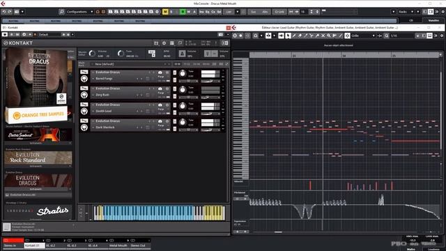Toggle output headphone icon for Zerg Rush
446x251 pixels.
[x=84, y=95]
